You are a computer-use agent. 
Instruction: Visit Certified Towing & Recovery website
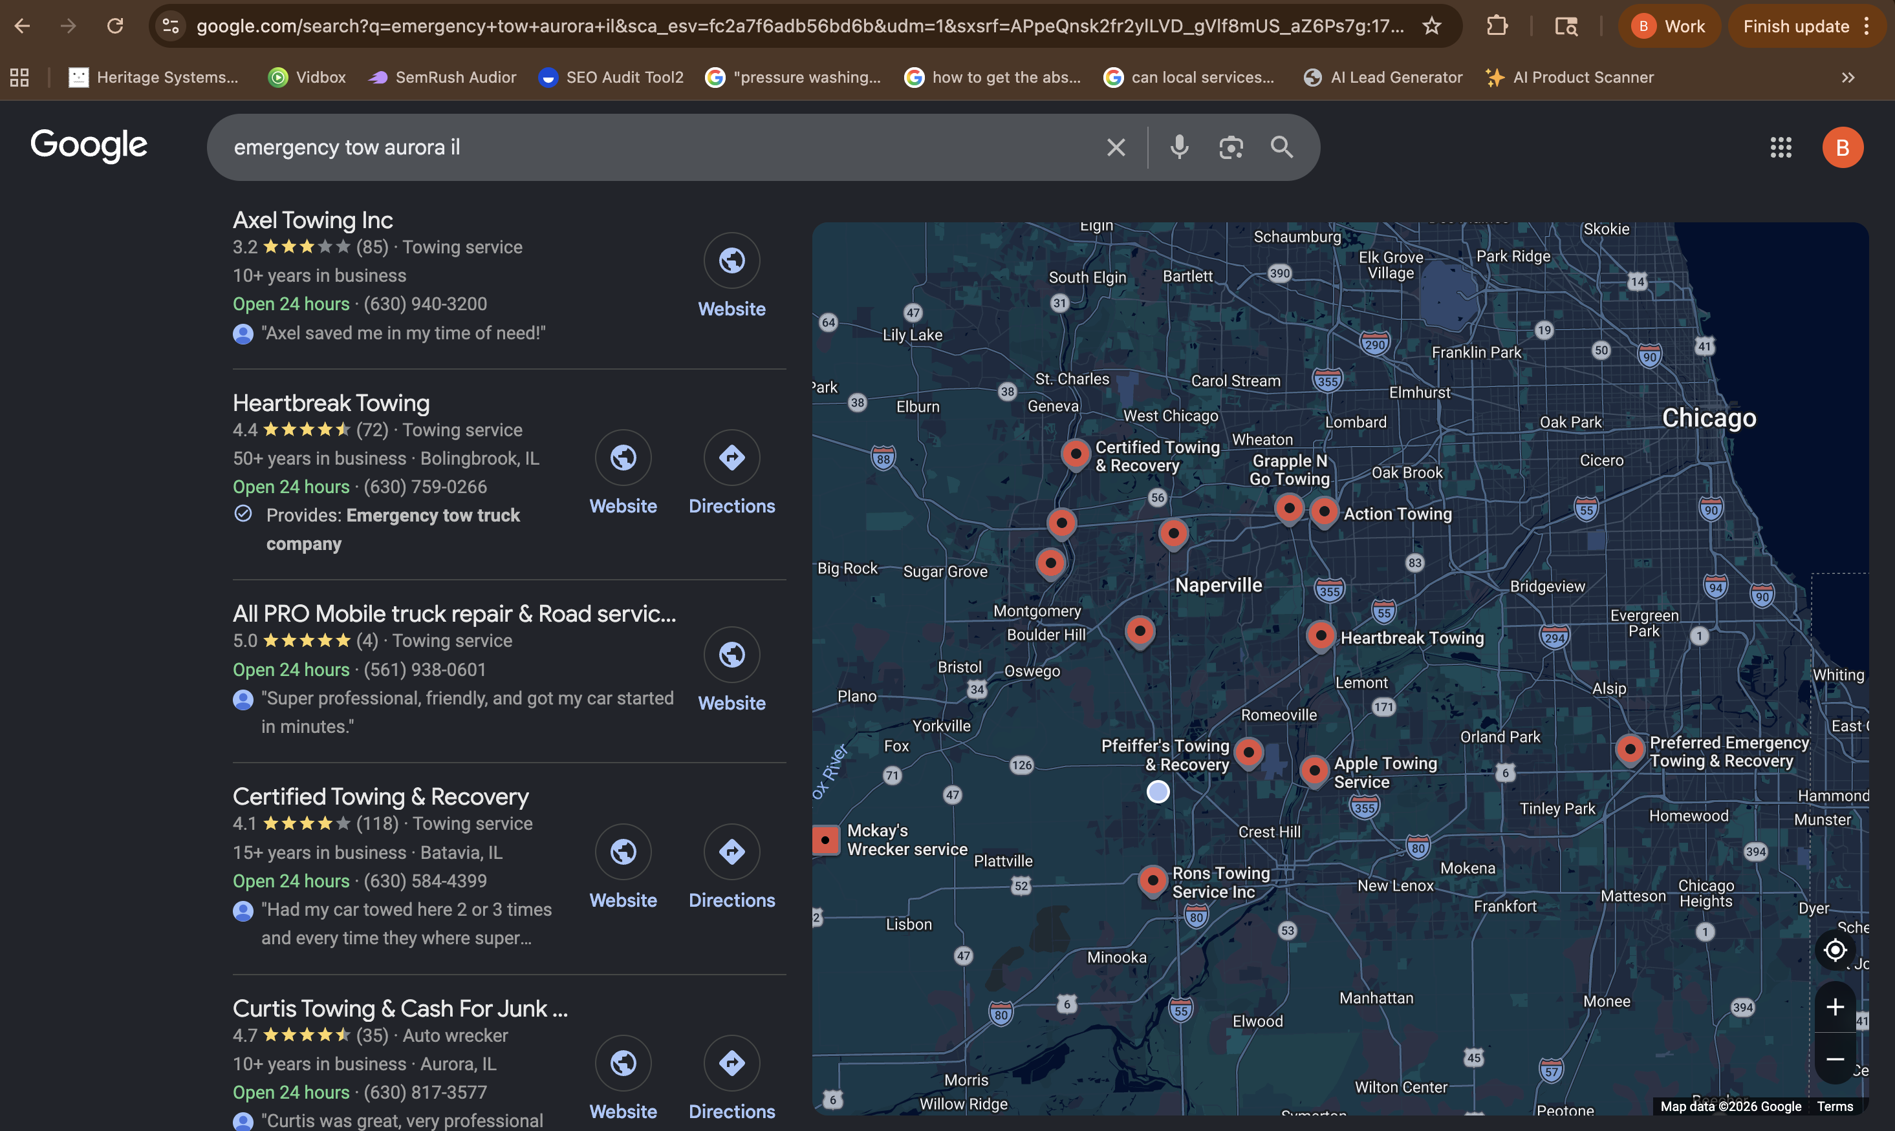(623, 868)
